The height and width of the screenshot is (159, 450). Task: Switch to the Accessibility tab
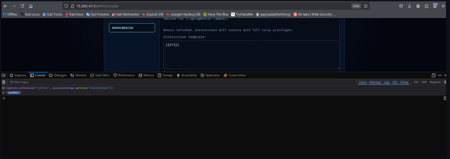pos(187,75)
